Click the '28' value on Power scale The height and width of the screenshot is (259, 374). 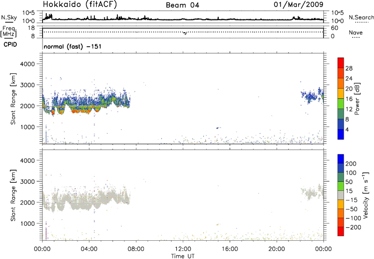point(349,68)
